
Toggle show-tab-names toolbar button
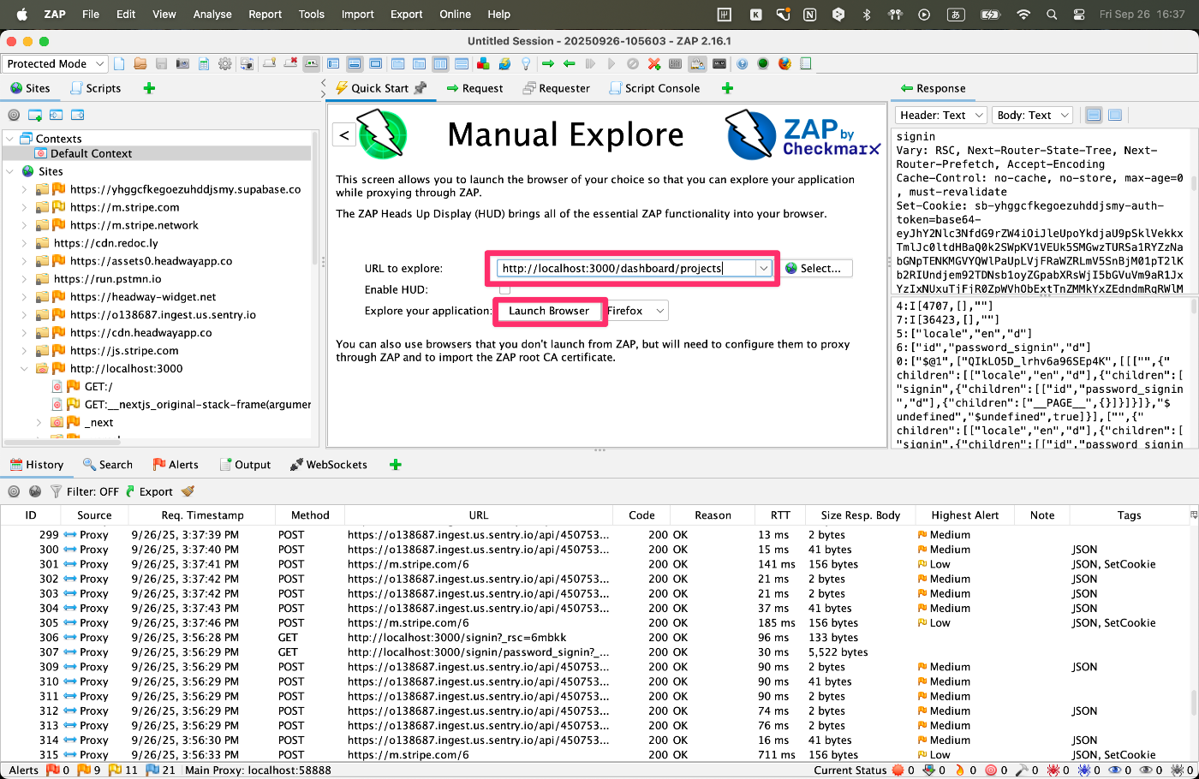[x=311, y=63]
